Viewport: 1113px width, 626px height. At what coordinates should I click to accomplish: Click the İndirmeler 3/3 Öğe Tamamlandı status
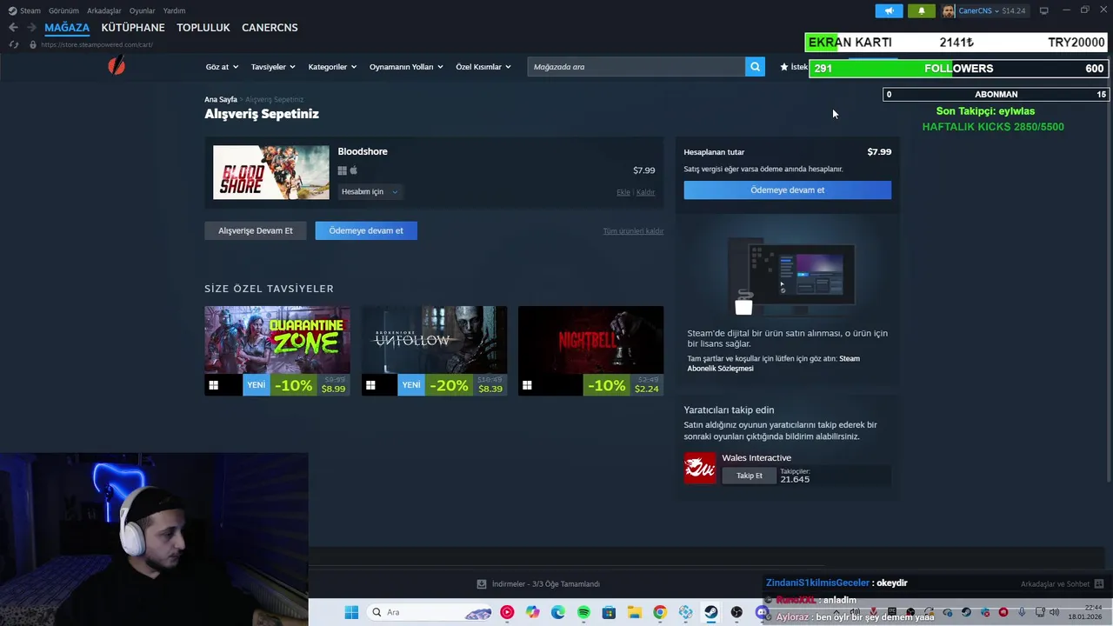click(x=546, y=584)
